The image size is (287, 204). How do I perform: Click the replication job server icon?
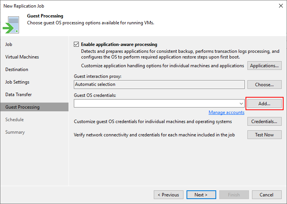click(11, 25)
